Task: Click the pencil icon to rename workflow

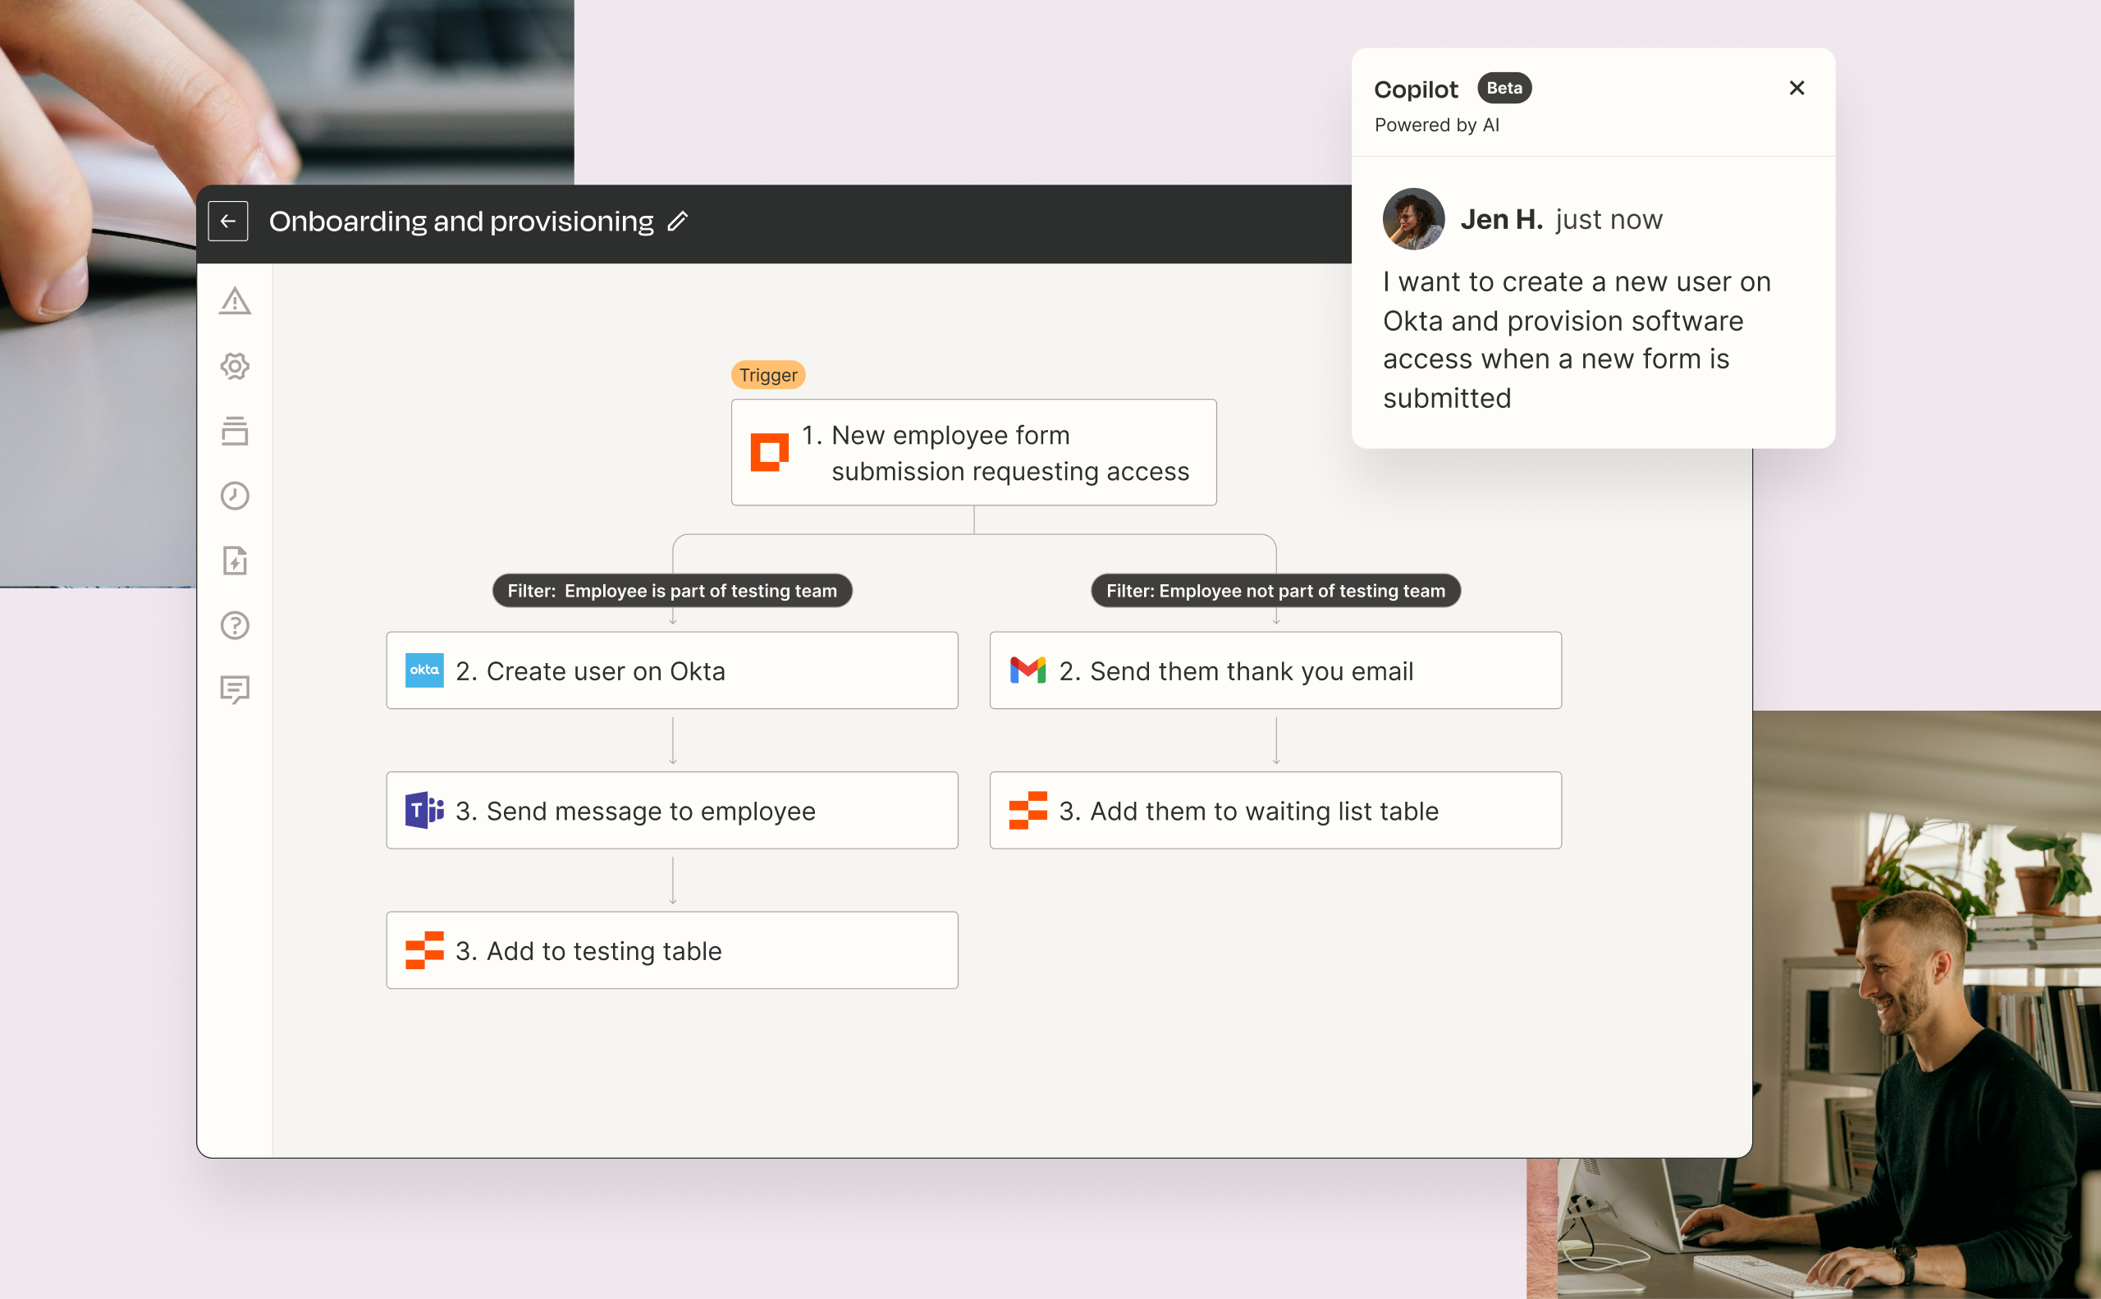Action: 677,222
